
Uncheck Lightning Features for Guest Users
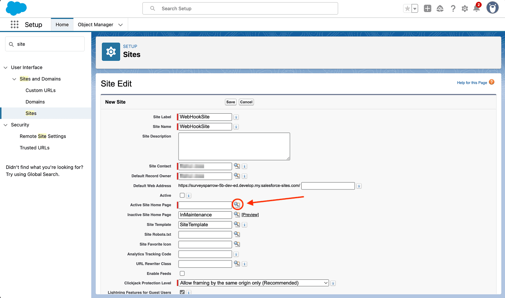182,292
